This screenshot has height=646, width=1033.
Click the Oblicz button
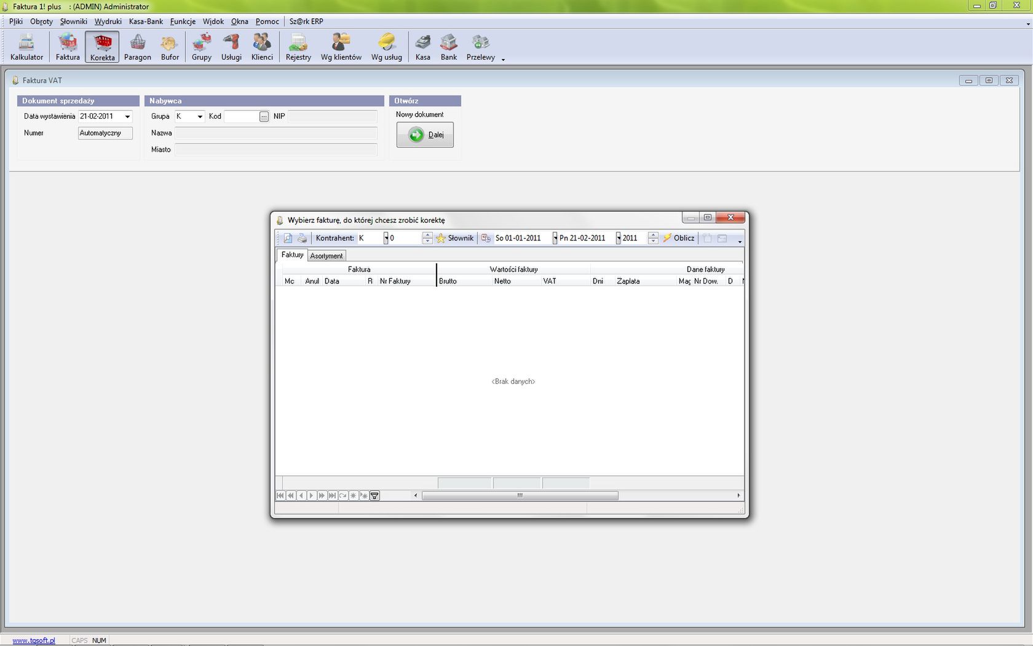678,238
